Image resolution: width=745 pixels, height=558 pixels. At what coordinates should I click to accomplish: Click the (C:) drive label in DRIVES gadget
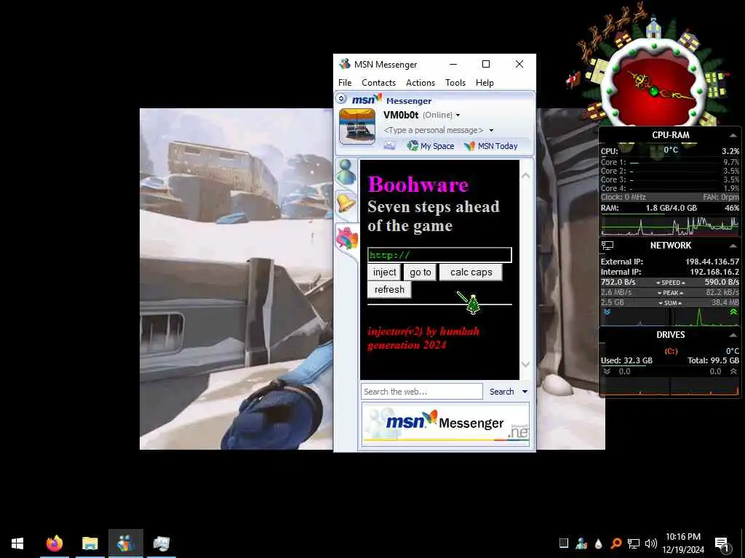coord(670,352)
